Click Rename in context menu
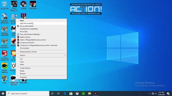The width and height of the screenshot is (172, 96). pos(41,74)
